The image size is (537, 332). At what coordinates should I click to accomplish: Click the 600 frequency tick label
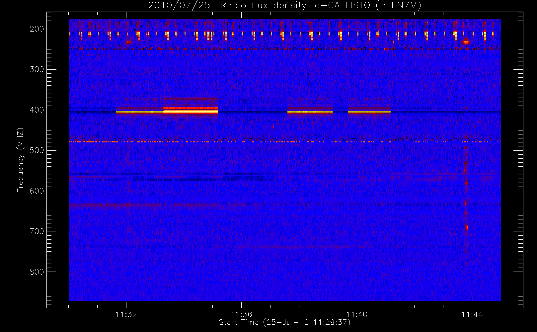coord(37,191)
